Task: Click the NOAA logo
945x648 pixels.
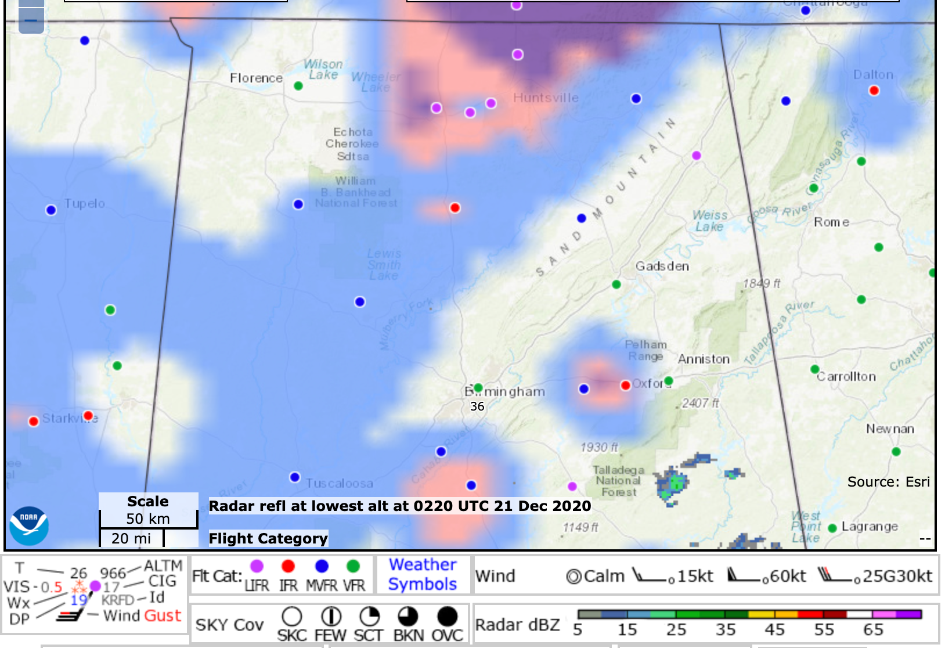Action: pyautogui.click(x=28, y=526)
